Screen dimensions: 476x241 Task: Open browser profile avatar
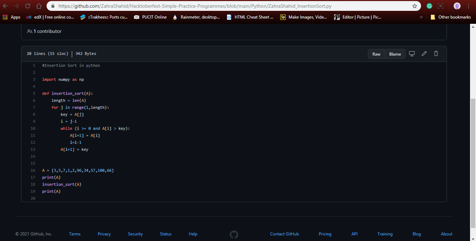pos(457,6)
